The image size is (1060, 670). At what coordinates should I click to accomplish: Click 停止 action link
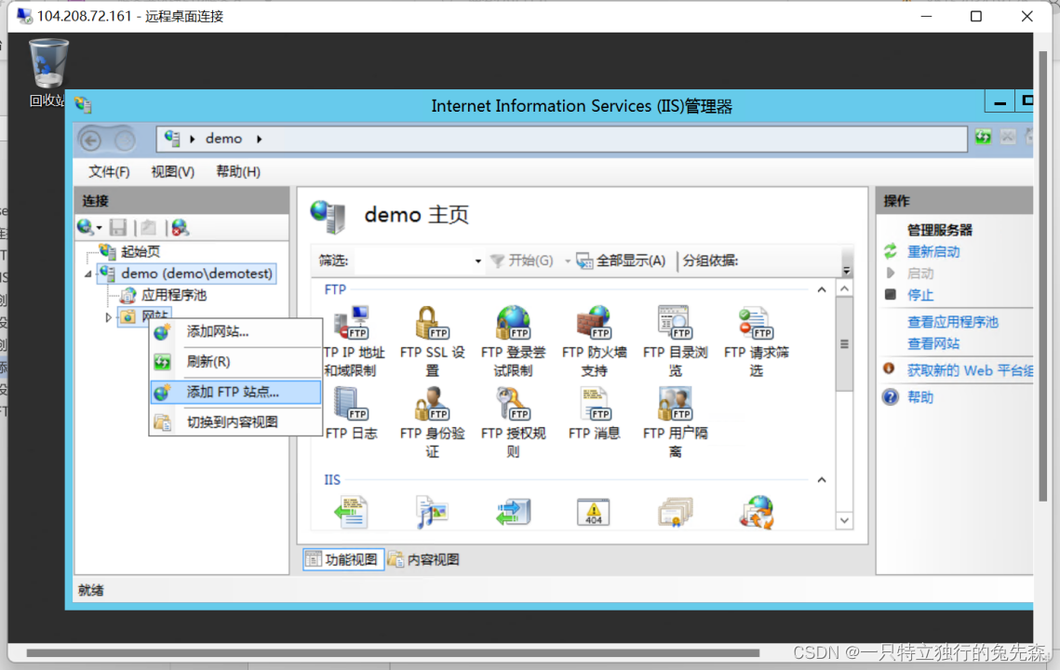(x=920, y=295)
